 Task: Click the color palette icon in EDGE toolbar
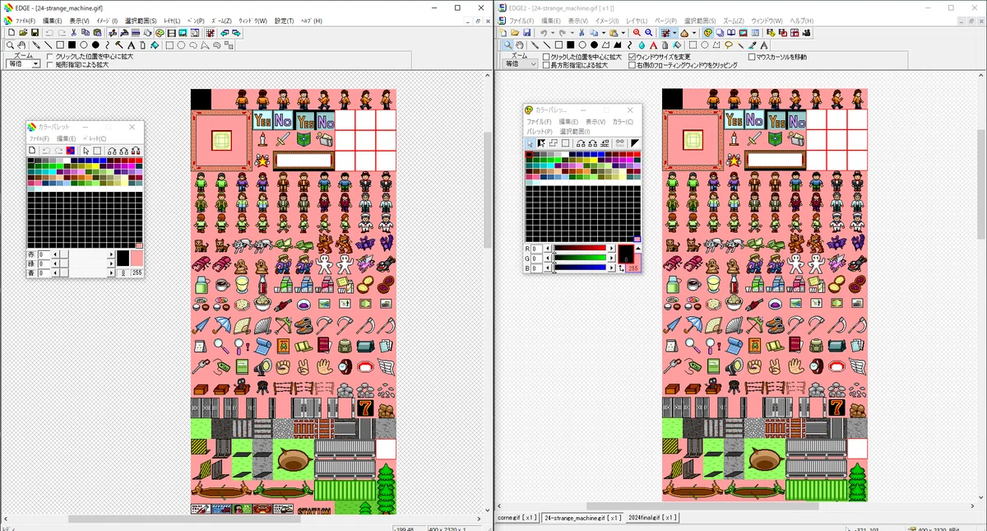click(x=160, y=33)
